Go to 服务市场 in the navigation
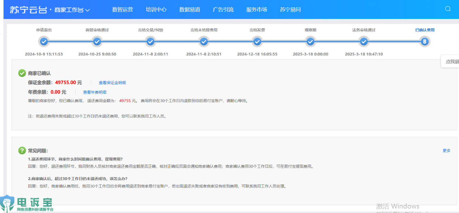 (257, 10)
